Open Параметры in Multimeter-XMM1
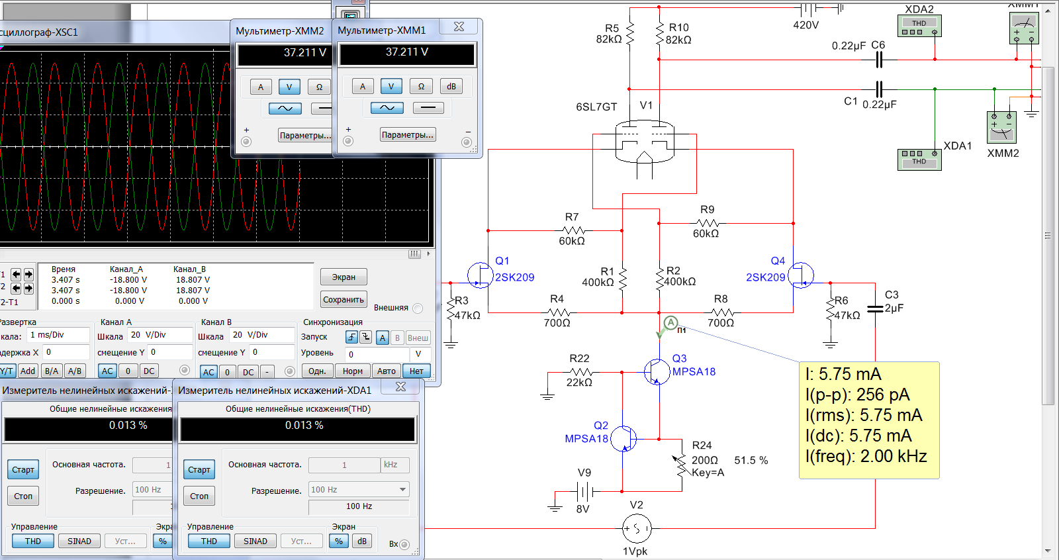This screenshot has width=1059, height=560. pyautogui.click(x=408, y=134)
